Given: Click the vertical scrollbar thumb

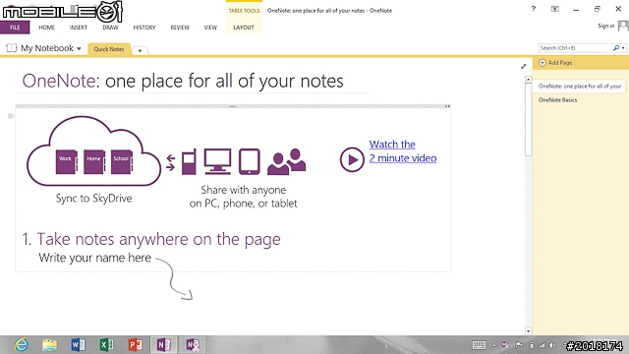Looking at the screenshot, I should [529, 120].
